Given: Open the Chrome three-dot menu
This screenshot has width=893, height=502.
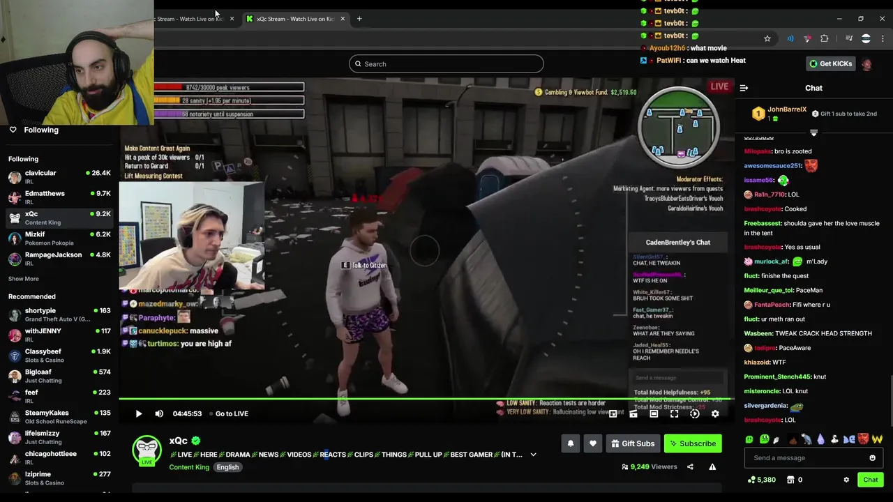Looking at the screenshot, I should 883,39.
